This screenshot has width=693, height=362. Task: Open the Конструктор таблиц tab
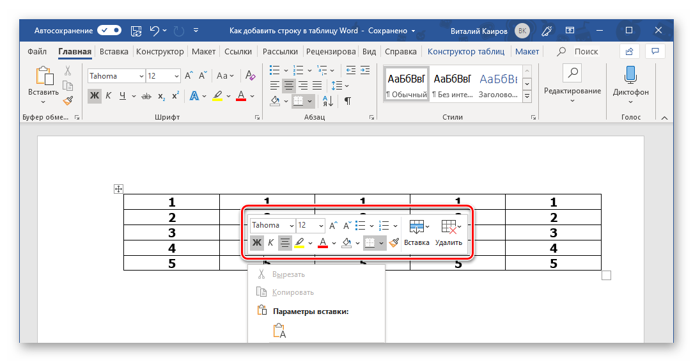[x=466, y=51]
